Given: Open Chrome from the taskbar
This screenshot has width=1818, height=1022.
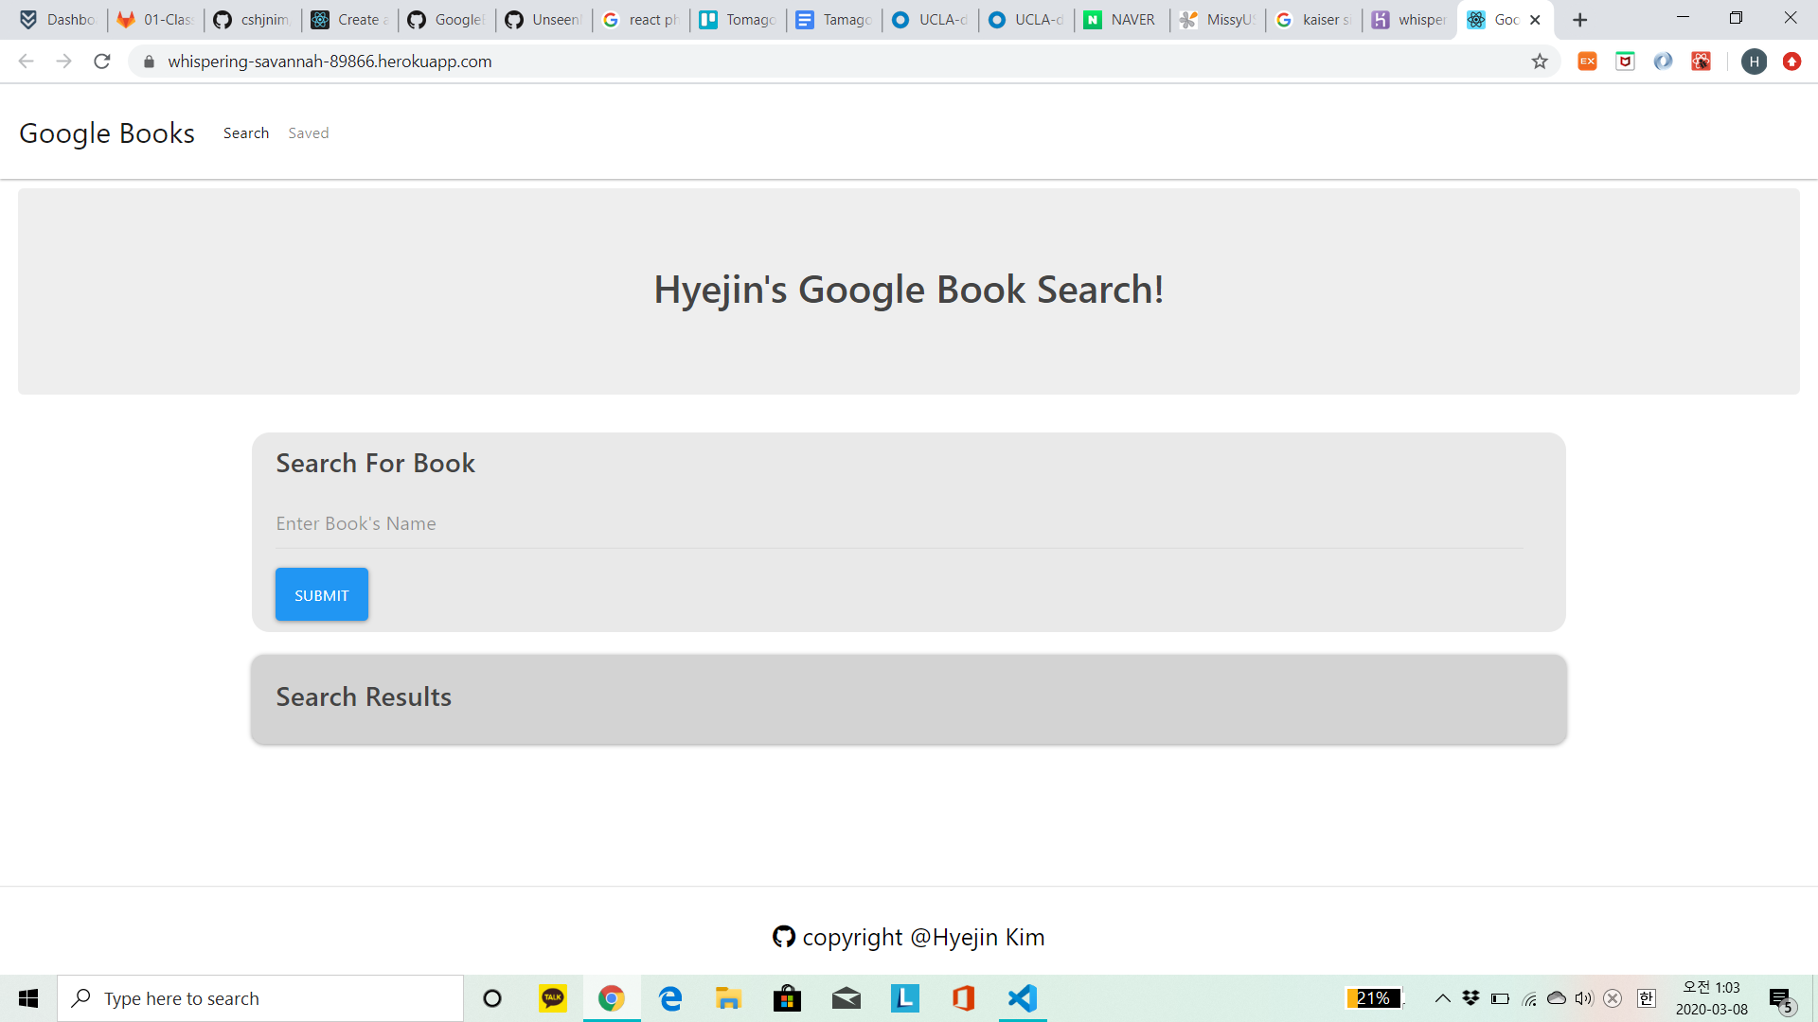Looking at the screenshot, I should point(612,998).
